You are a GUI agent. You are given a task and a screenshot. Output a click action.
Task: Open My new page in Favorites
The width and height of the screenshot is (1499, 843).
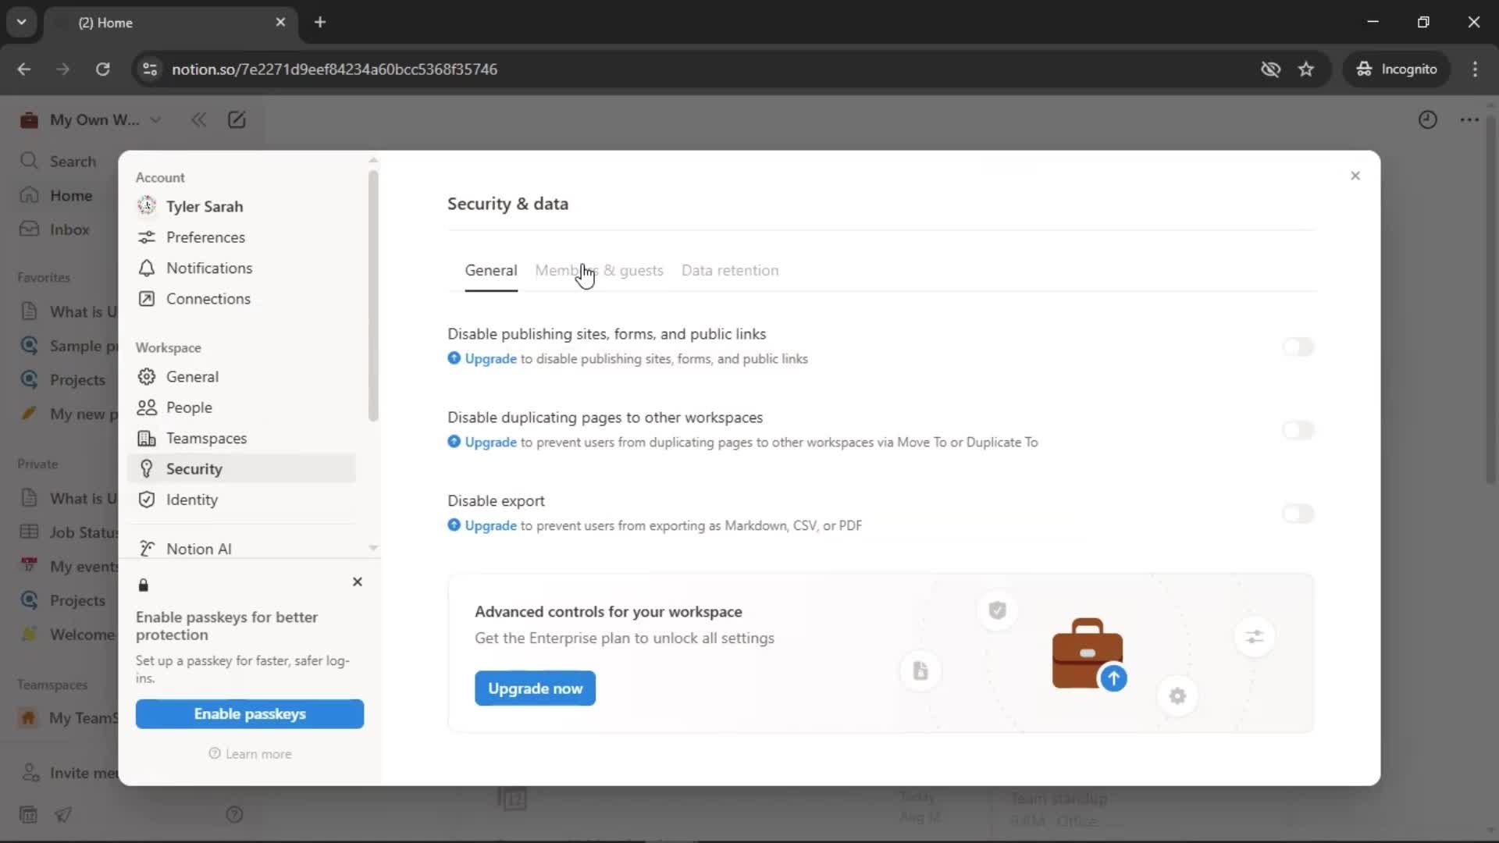click(69, 414)
